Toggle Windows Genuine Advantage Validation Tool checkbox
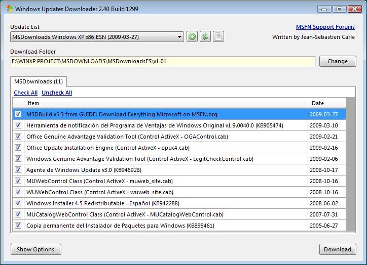367x265 pixels. click(x=18, y=159)
